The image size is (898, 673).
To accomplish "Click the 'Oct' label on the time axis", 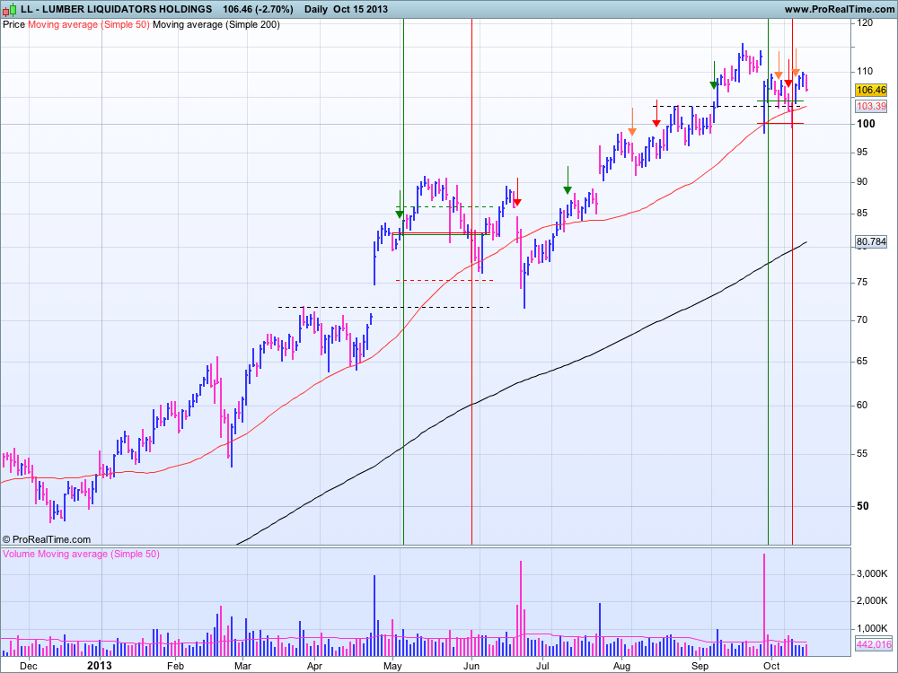I will pyautogui.click(x=771, y=666).
